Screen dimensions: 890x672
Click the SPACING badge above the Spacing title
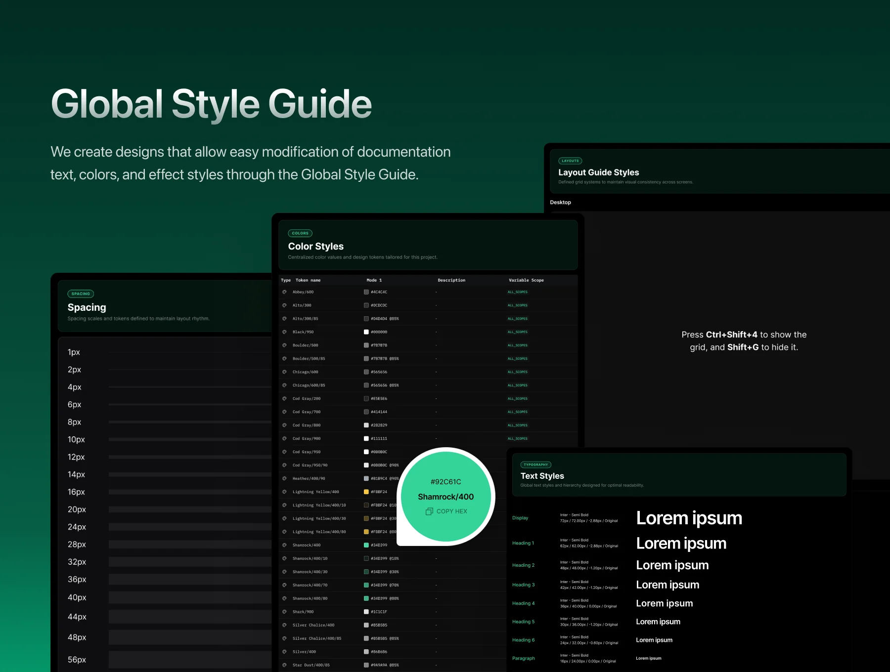pos(81,294)
